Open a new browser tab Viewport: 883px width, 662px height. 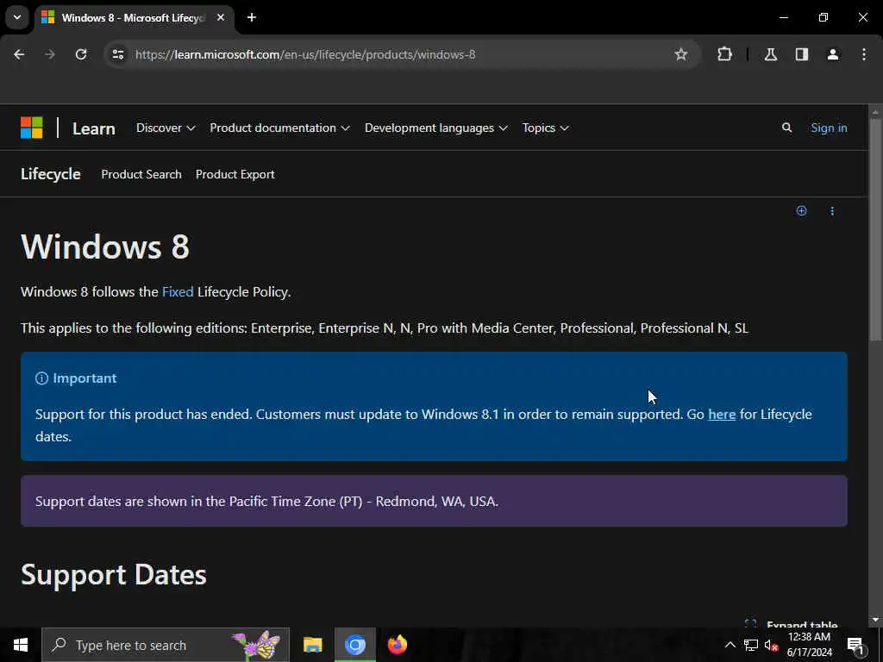[x=252, y=17]
